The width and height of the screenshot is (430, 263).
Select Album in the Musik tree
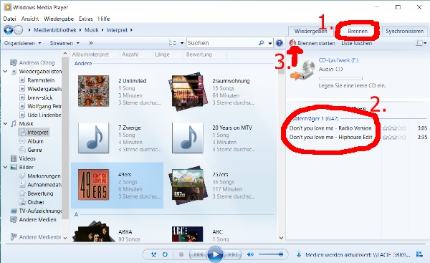point(35,141)
